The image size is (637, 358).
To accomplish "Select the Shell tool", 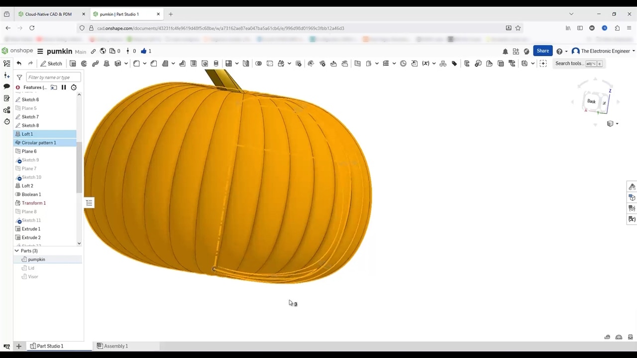I will pos(194,63).
